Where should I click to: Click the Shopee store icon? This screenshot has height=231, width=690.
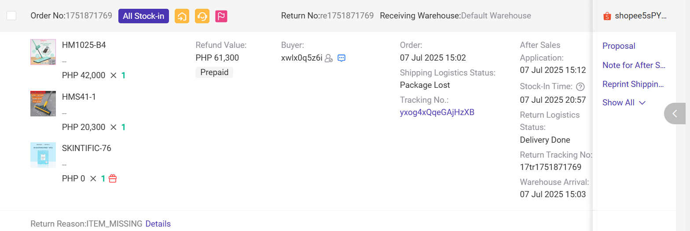tap(607, 16)
